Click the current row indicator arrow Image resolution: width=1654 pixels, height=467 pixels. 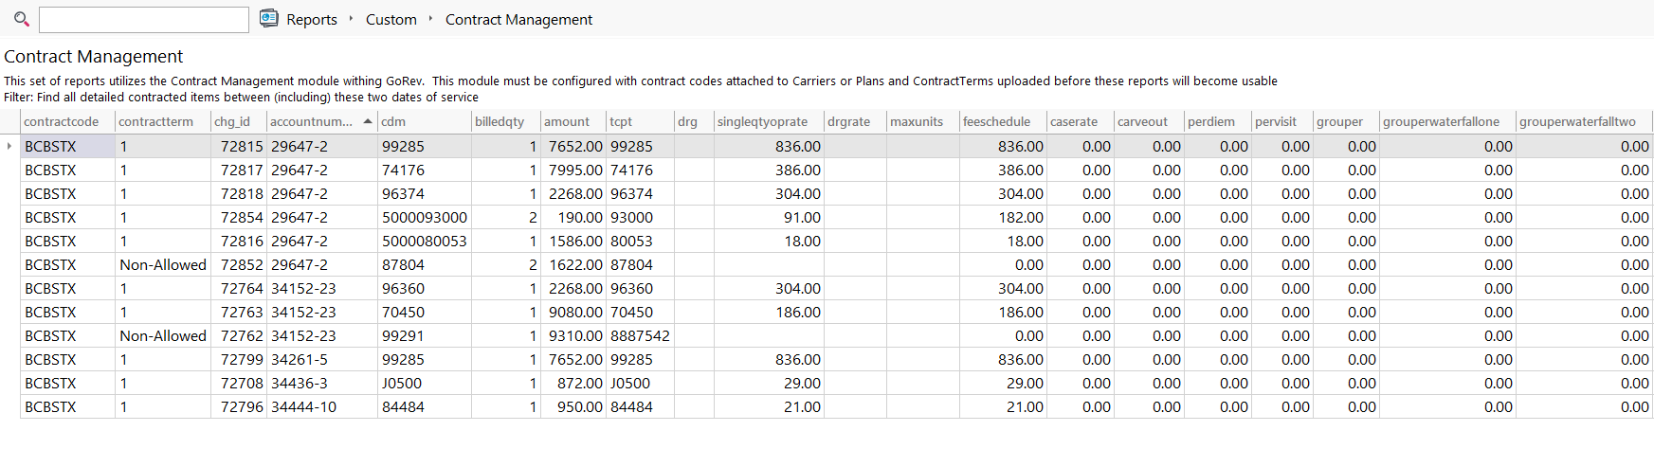(9, 146)
